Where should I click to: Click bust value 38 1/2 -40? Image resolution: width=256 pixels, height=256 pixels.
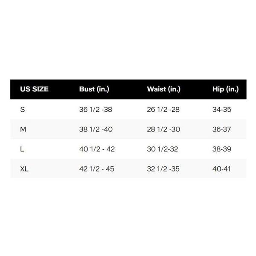click(x=96, y=129)
